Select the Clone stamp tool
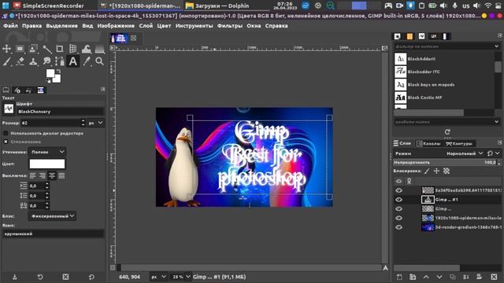 click(x=33, y=61)
